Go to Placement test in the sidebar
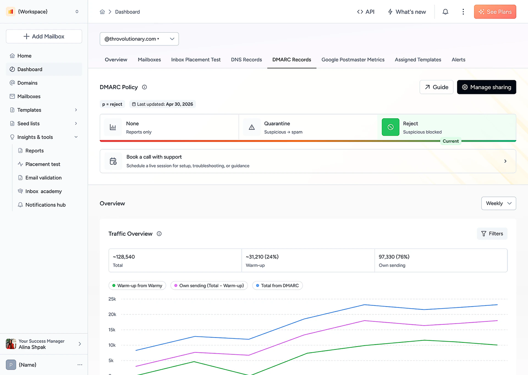Image resolution: width=528 pixels, height=375 pixels. (43, 164)
